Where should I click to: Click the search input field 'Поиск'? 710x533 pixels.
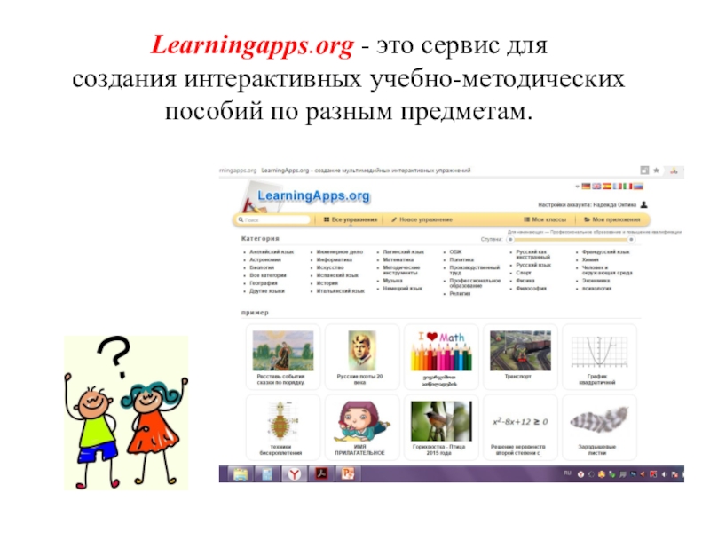click(274, 219)
